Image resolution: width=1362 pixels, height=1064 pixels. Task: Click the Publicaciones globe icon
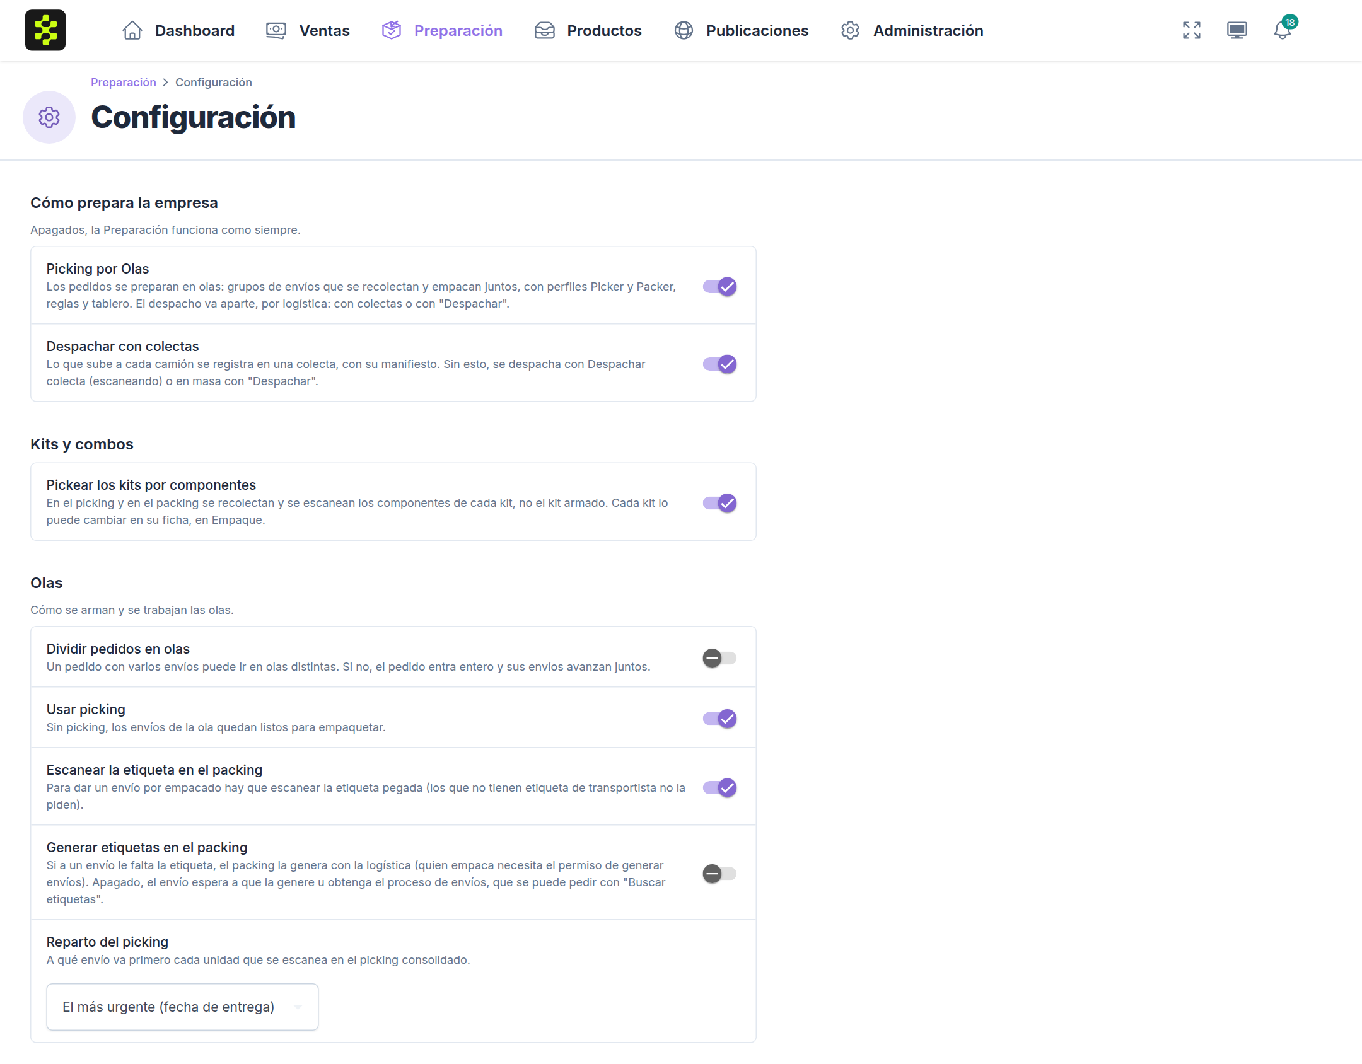coord(684,30)
